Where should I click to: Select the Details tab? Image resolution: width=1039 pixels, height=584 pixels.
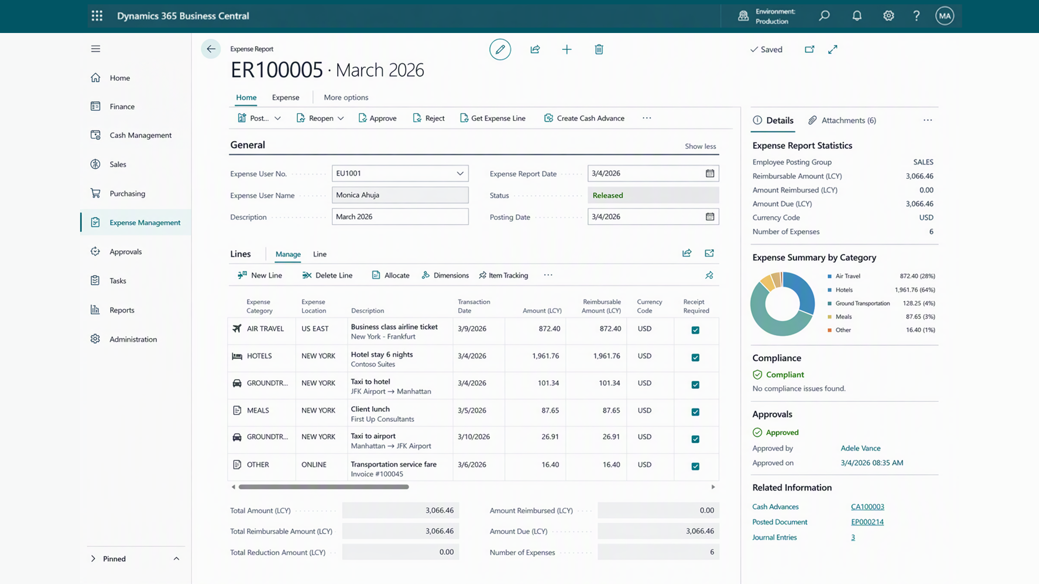click(773, 120)
